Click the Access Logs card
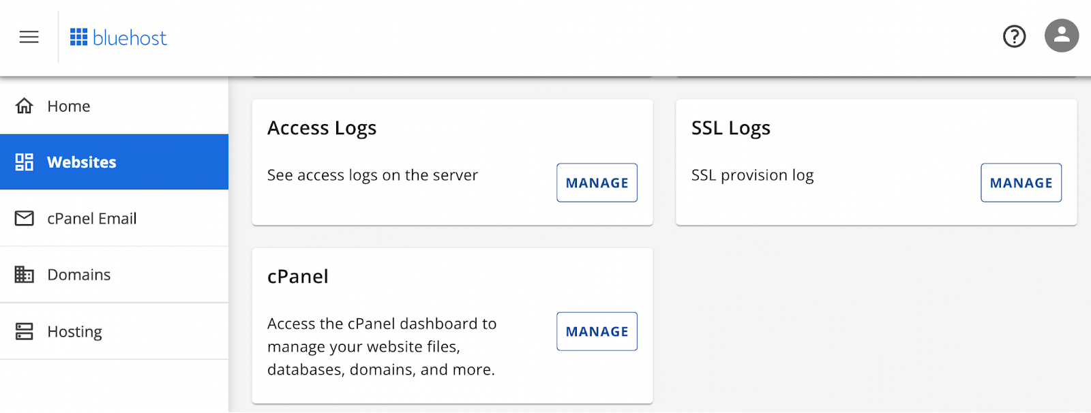 pos(452,162)
